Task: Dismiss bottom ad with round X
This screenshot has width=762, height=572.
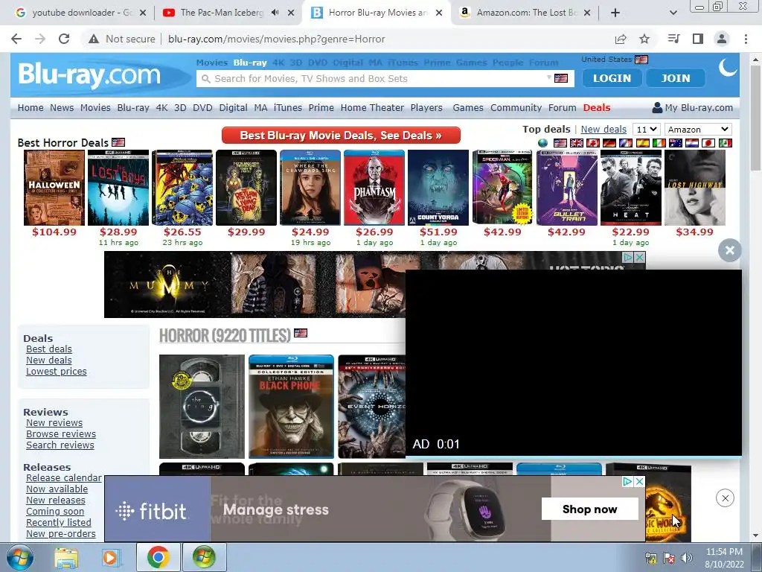Action: [x=725, y=498]
